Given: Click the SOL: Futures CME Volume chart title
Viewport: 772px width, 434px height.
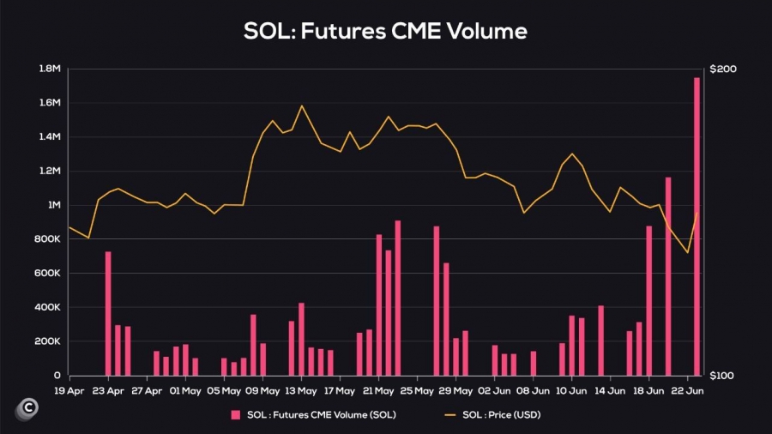Looking at the screenshot, I should coord(385,31).
